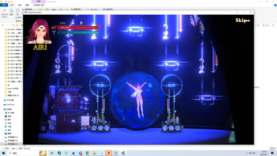Screen dimensions: 277x156
Task: Open Google Chrome from the taskbar
Action: 88,153
